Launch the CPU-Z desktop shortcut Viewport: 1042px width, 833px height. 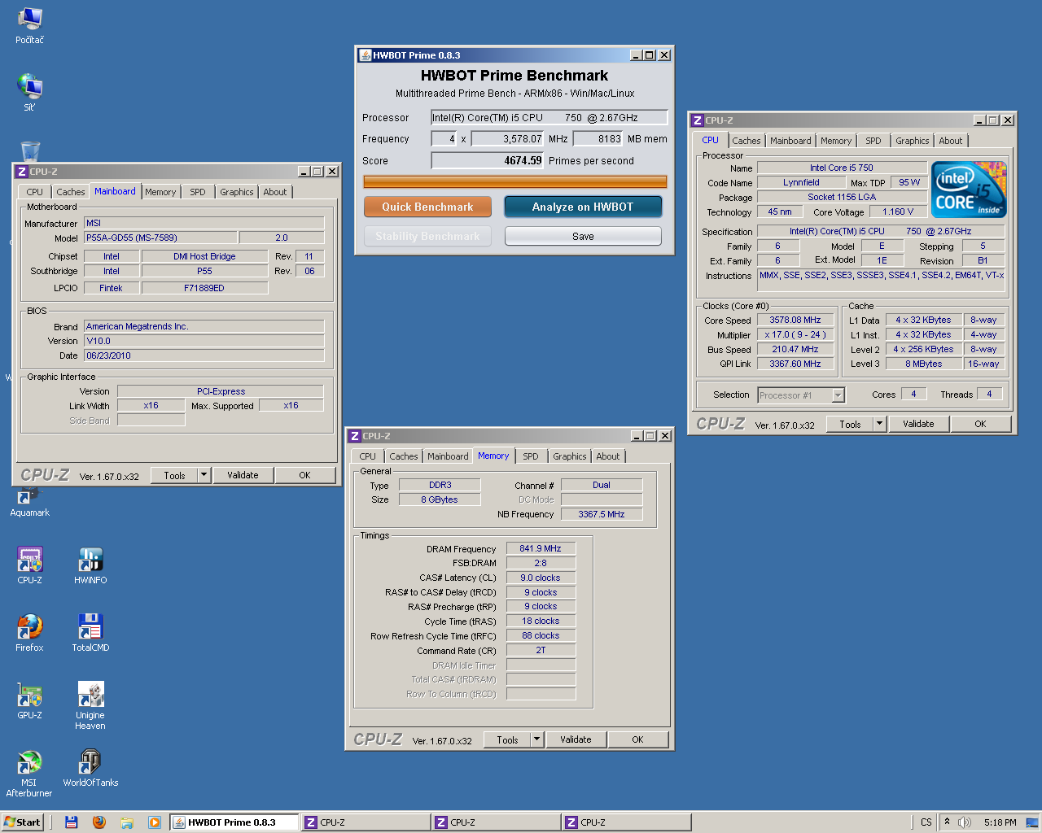pyautogui.click(x=29, y=566)
